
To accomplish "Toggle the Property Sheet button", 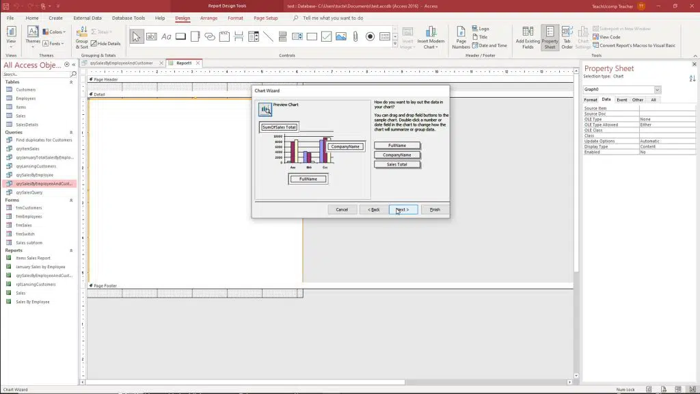I will (x=550, y=38).
